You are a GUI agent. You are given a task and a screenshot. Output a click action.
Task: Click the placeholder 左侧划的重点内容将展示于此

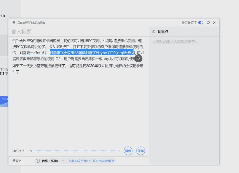point(175,42)
